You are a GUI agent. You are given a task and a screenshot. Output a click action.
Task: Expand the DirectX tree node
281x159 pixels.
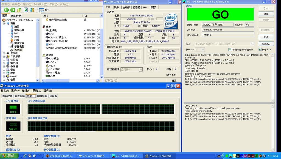coord(4,76)
